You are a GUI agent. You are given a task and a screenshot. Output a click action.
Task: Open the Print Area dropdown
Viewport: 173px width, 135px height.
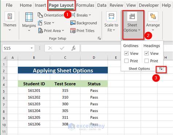tap(51, 31)
